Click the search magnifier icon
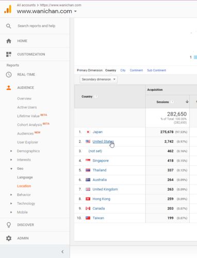 (8, 26)
